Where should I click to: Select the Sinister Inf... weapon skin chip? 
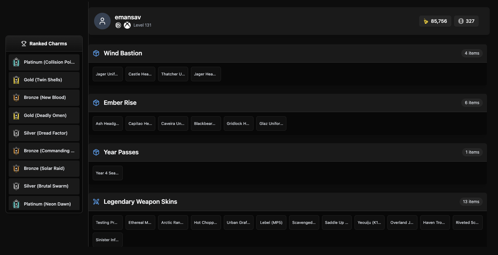tap(108, 240)
